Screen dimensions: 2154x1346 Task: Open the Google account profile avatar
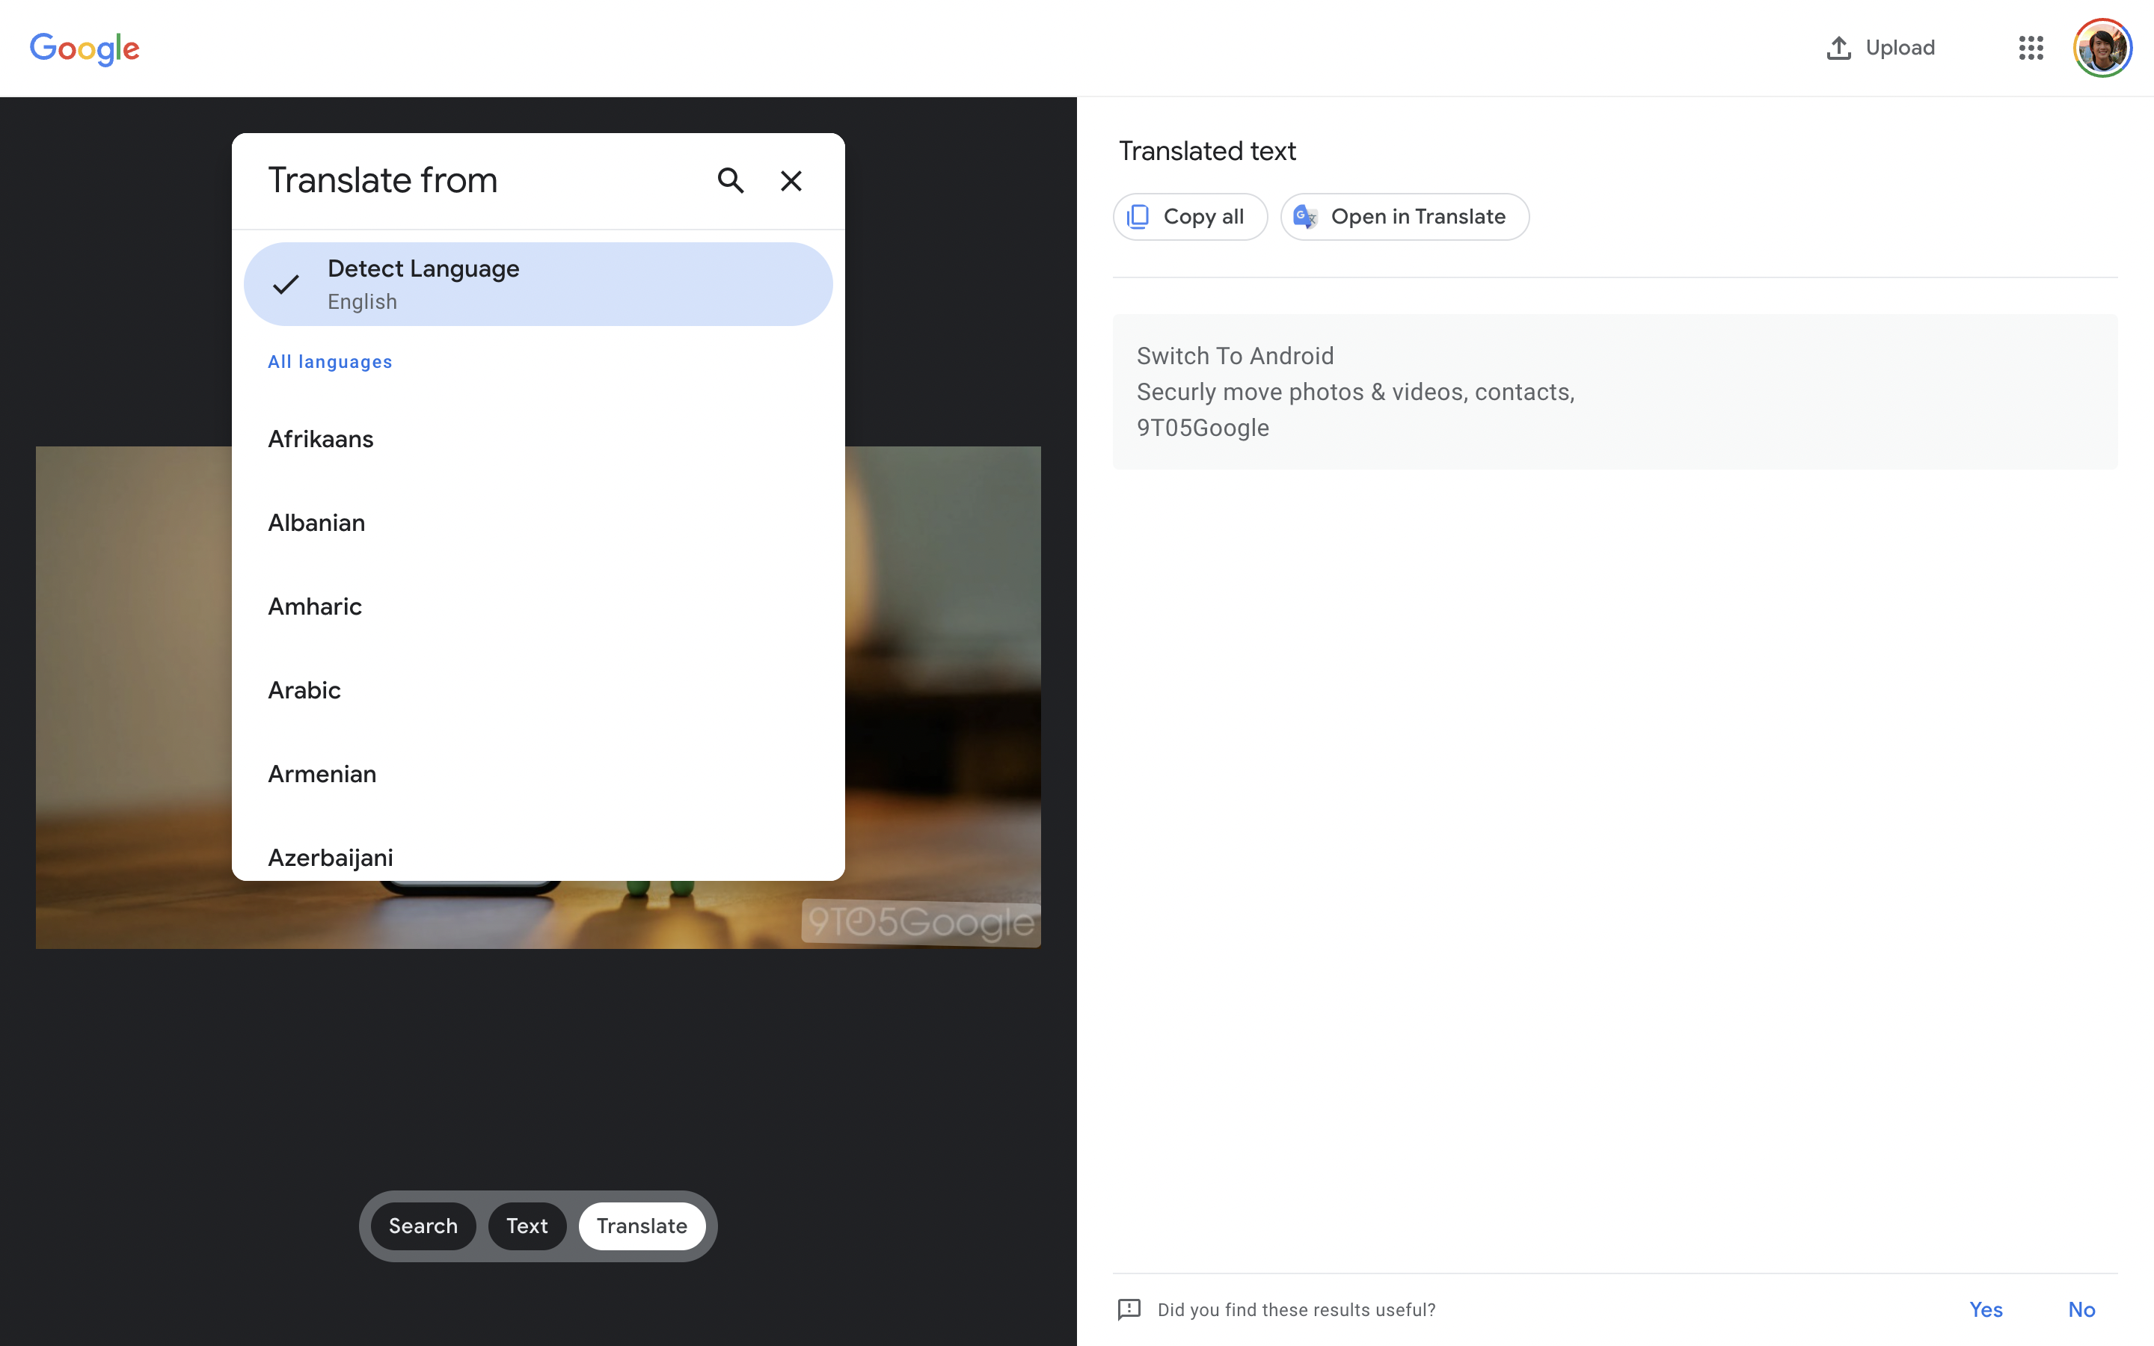(2102, 48)
